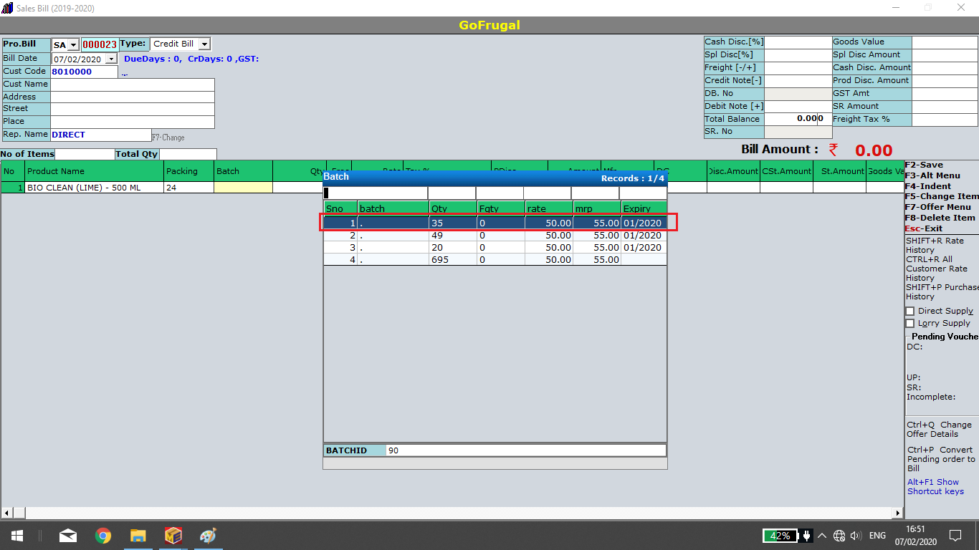Focus the Freight [-/+] input field
979x550 pixels.
click(798, 68)
